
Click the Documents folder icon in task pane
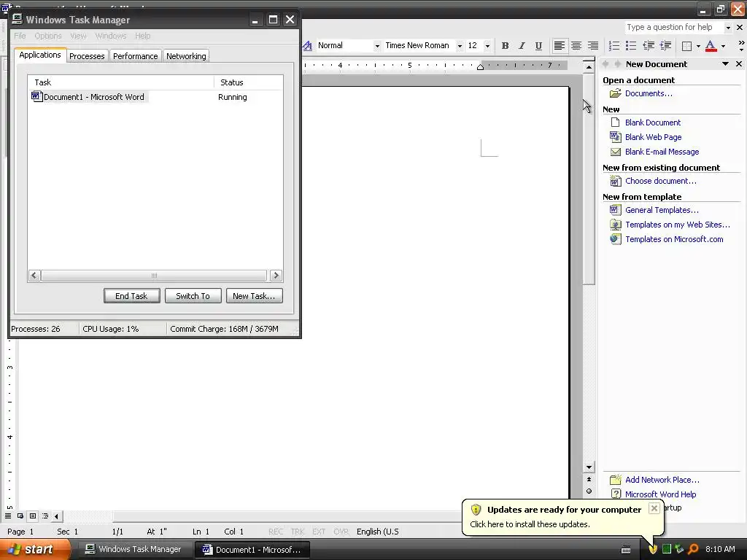tap(616, 93)
